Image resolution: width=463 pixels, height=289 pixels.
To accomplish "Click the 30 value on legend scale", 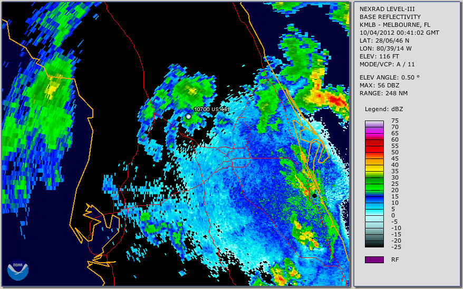I will (395, 177).
